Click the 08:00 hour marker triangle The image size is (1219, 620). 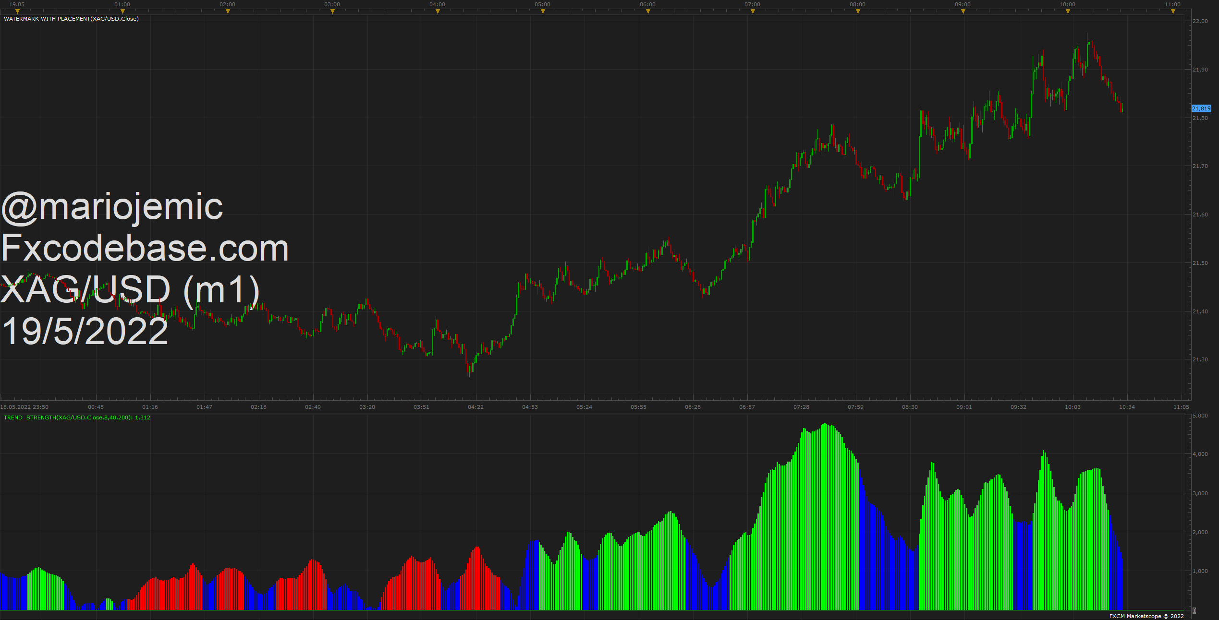click(858, 12)
